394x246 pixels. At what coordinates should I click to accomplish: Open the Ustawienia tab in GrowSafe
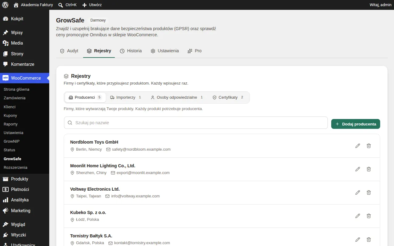click(165, 51)
